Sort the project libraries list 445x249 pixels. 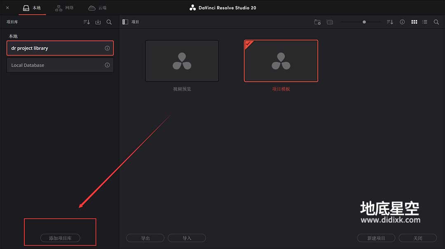tap(87, 22)
